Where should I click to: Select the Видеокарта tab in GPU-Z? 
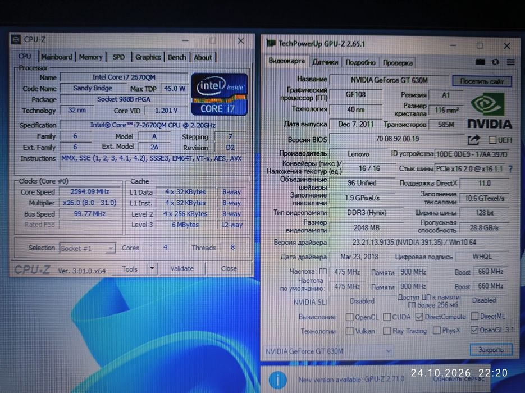[x=286, y=61]
